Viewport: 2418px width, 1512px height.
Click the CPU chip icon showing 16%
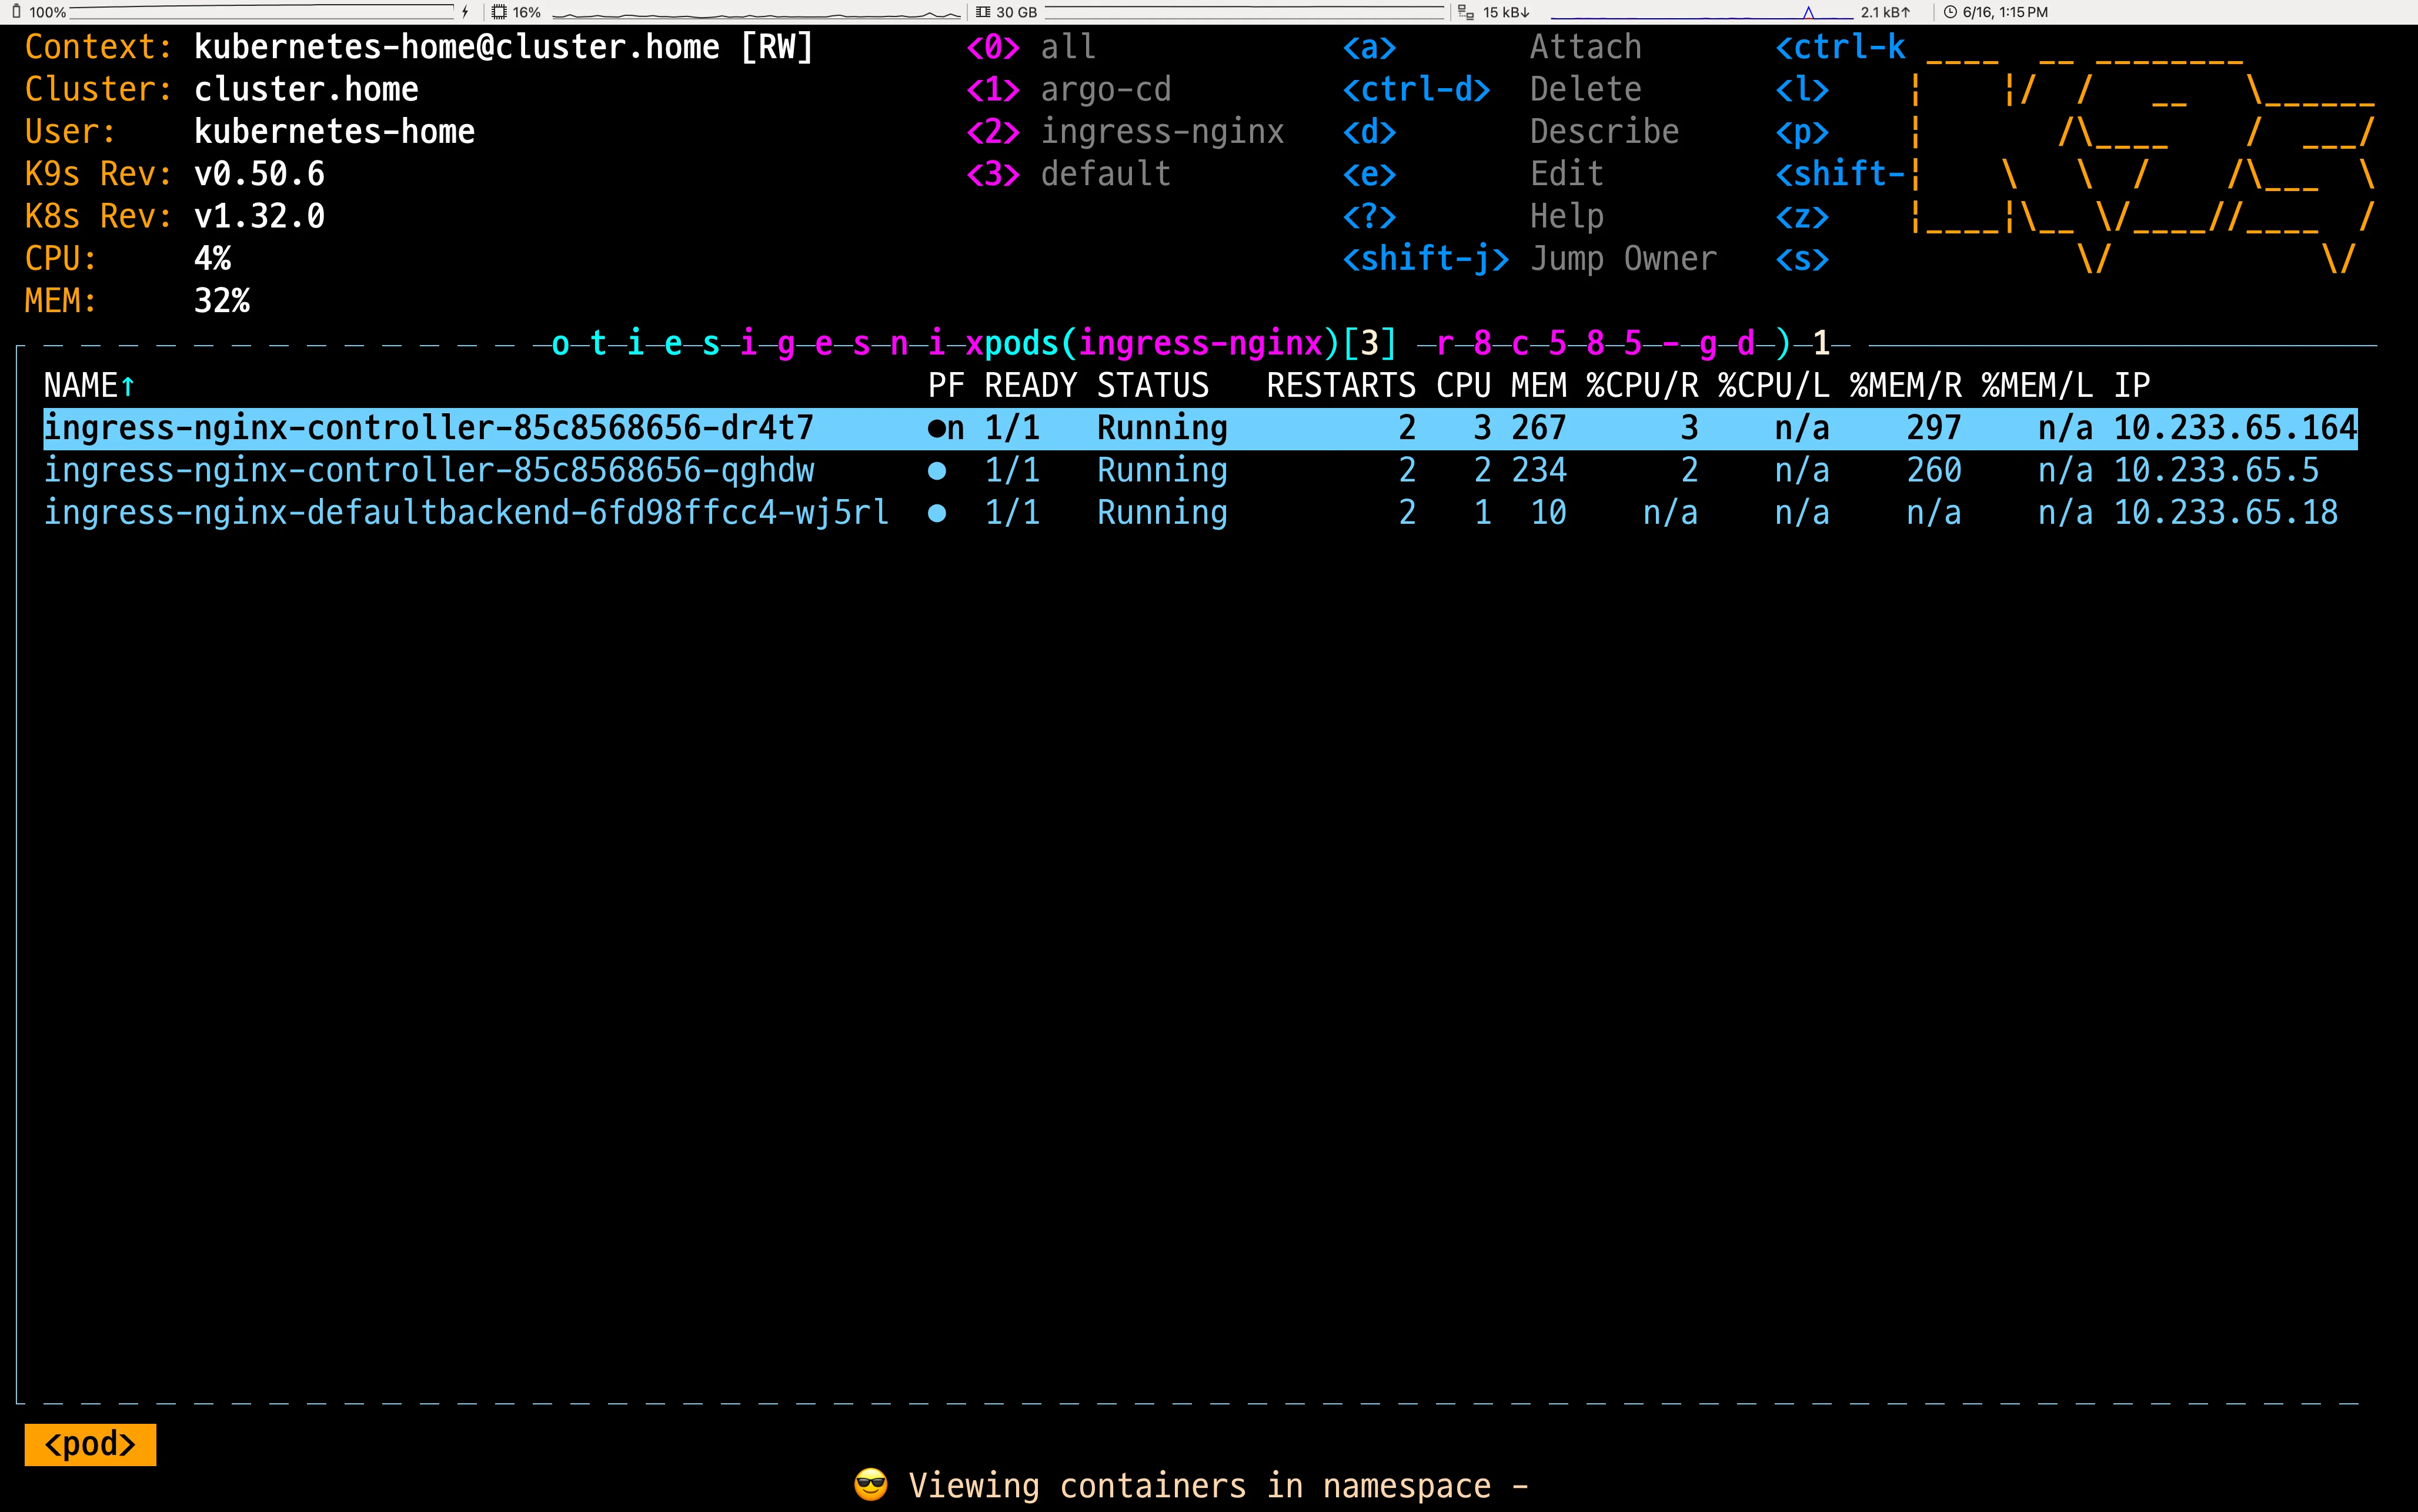coord(499,12)
